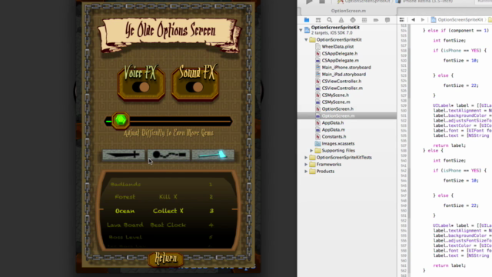492x277 pixels.
Task: Open AppData.m file
Action: (x=333, y=130)
